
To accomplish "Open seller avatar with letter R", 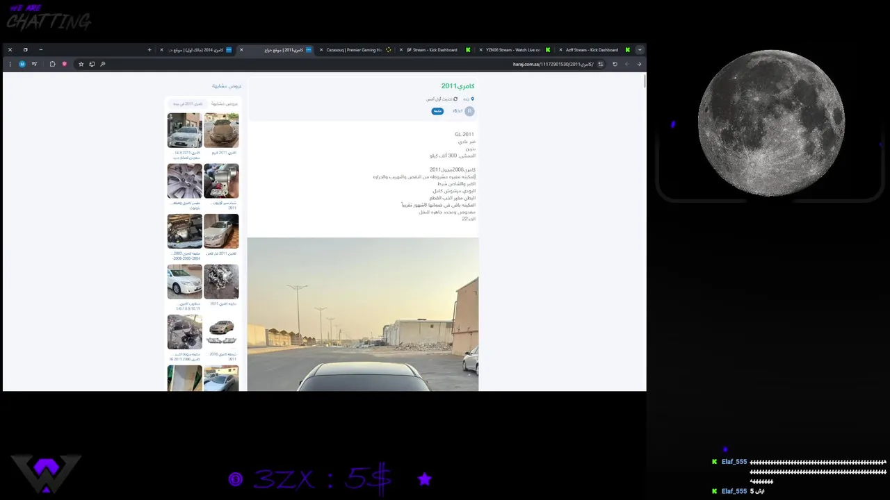I will coord(469,111).
